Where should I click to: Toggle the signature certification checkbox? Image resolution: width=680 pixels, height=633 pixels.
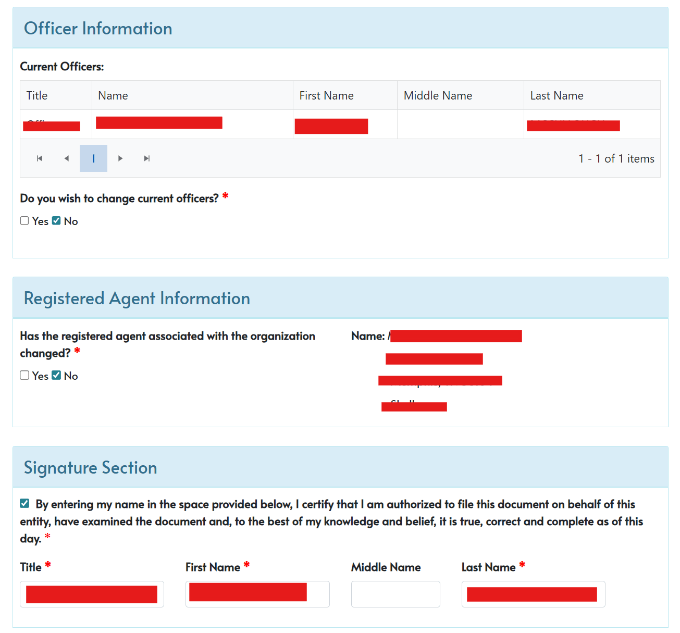(x=24, y=503)
